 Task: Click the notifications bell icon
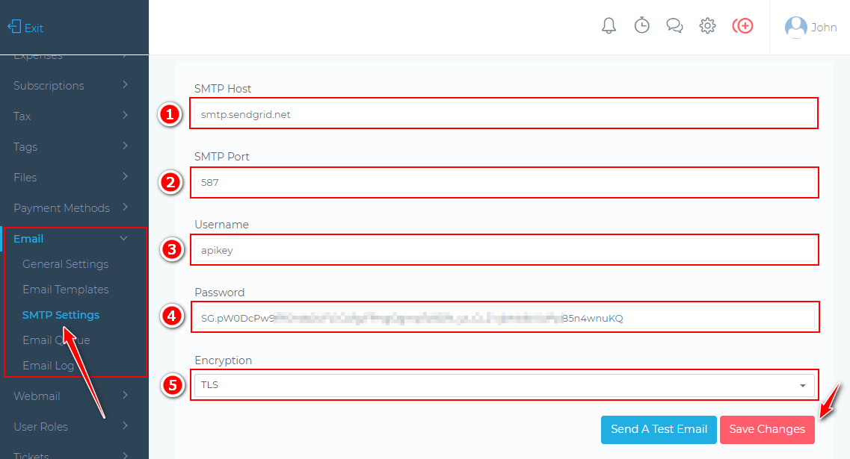pyautogui.click(x=609, y=26)
